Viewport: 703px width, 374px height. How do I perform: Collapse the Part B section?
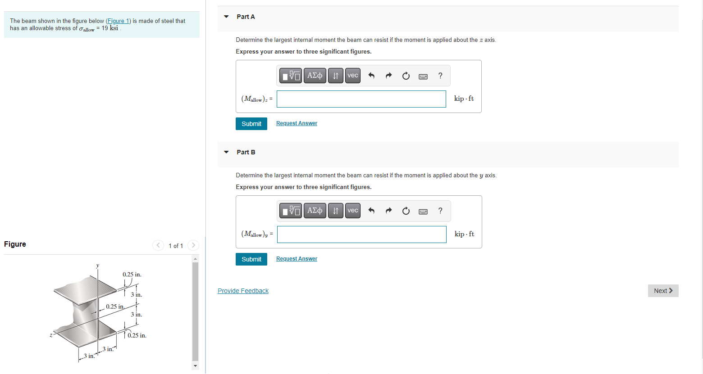[226, 152]
